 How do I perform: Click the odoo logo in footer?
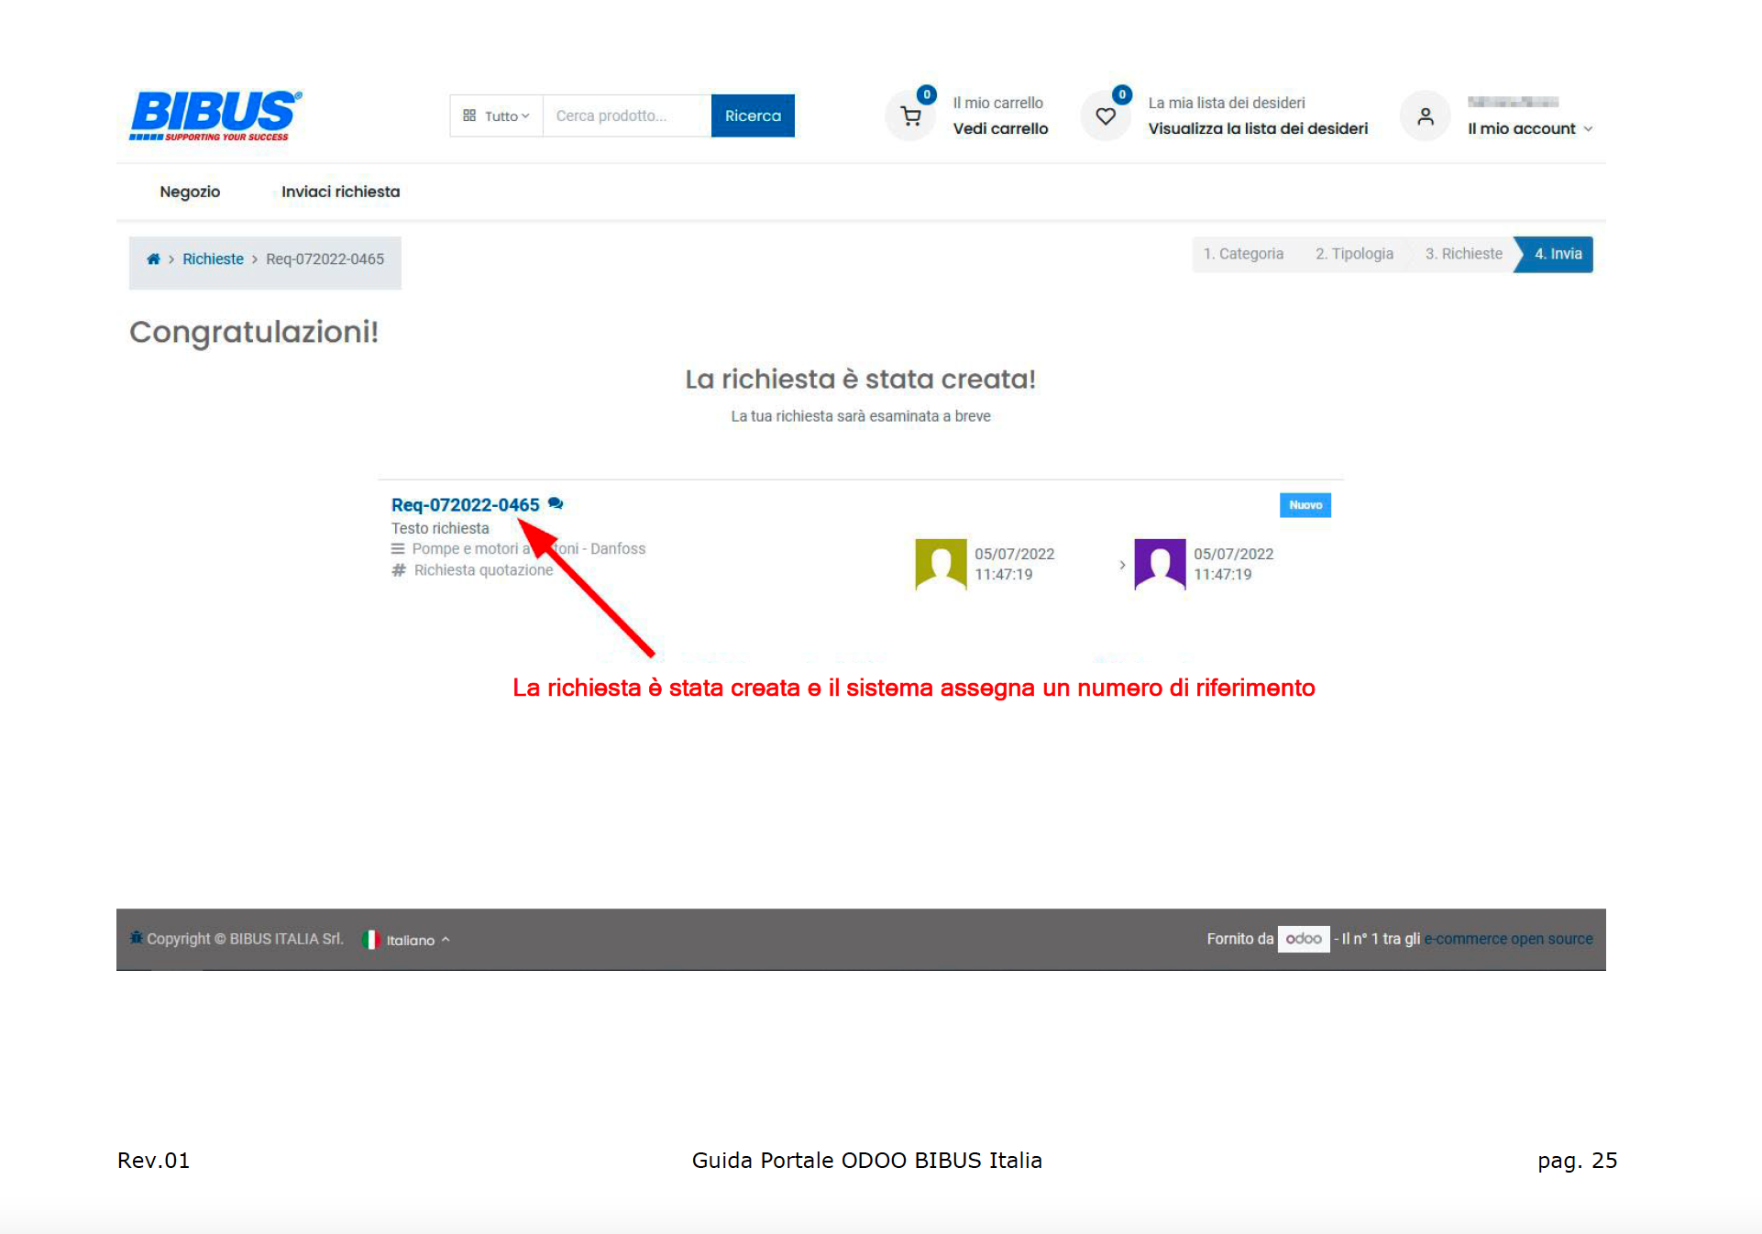click(x=1303, y=939)
